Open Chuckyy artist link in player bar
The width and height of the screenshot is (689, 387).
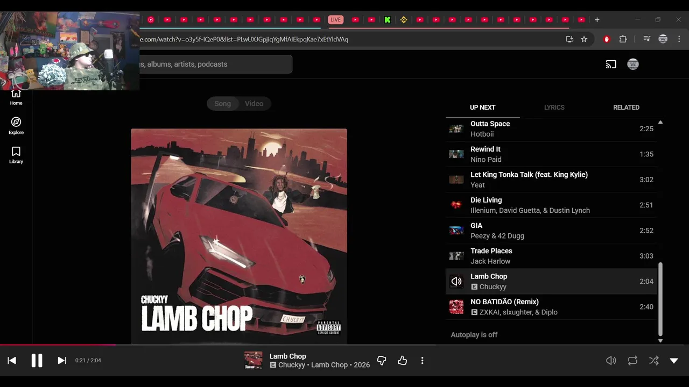click(292, 365)
